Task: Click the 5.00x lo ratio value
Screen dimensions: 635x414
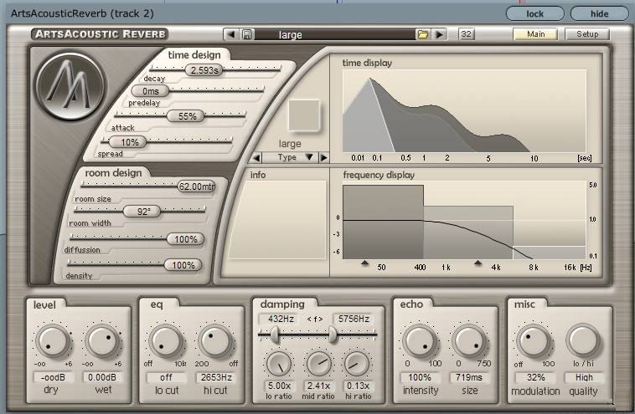Action: click(279, 386)
